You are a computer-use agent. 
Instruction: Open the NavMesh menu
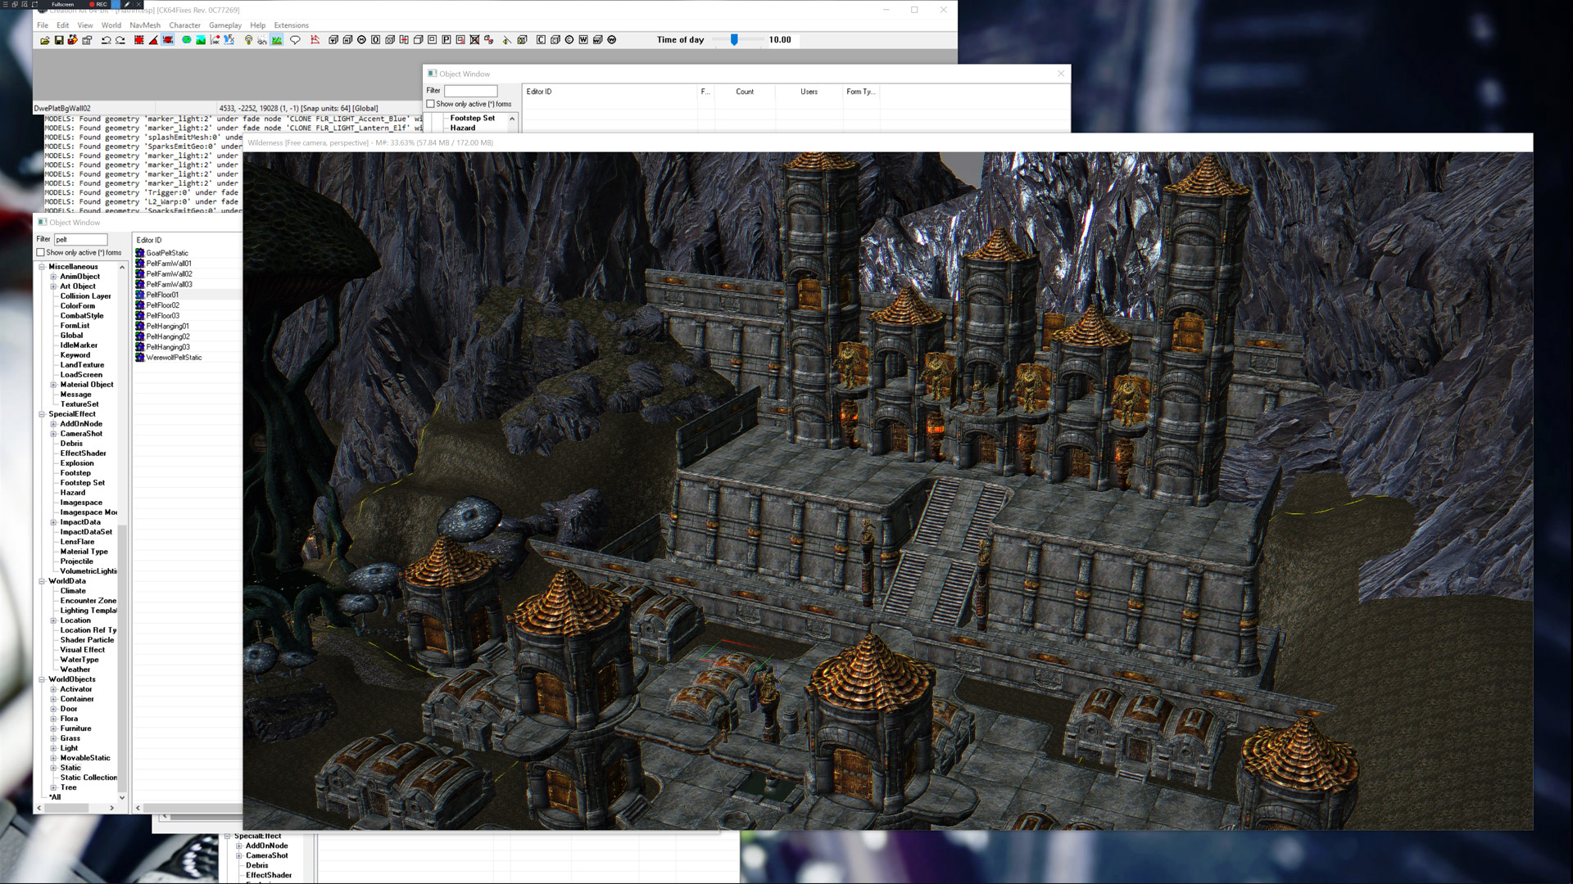click(x=145, y=25)
